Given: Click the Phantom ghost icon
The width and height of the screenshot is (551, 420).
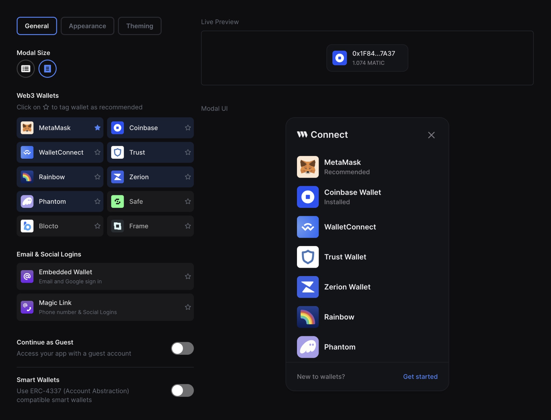Looking at the screenshot, I should click(27, 201).
